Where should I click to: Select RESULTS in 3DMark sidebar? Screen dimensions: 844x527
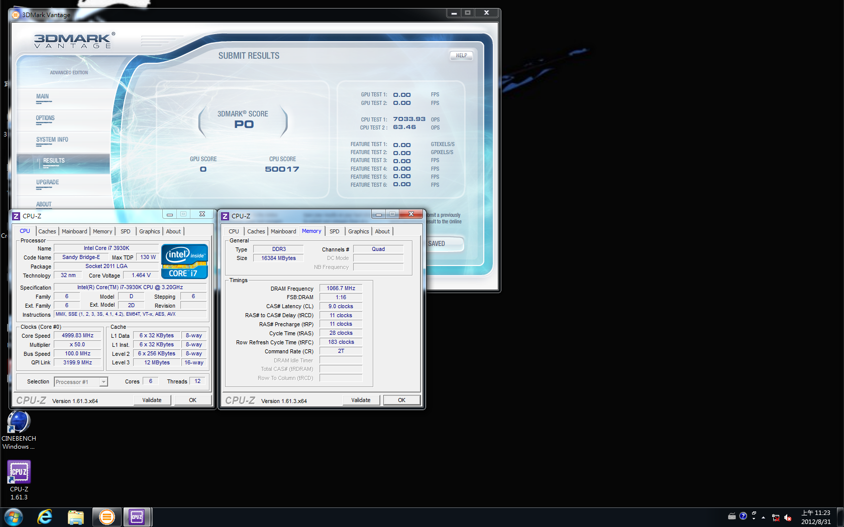[63, 163]
